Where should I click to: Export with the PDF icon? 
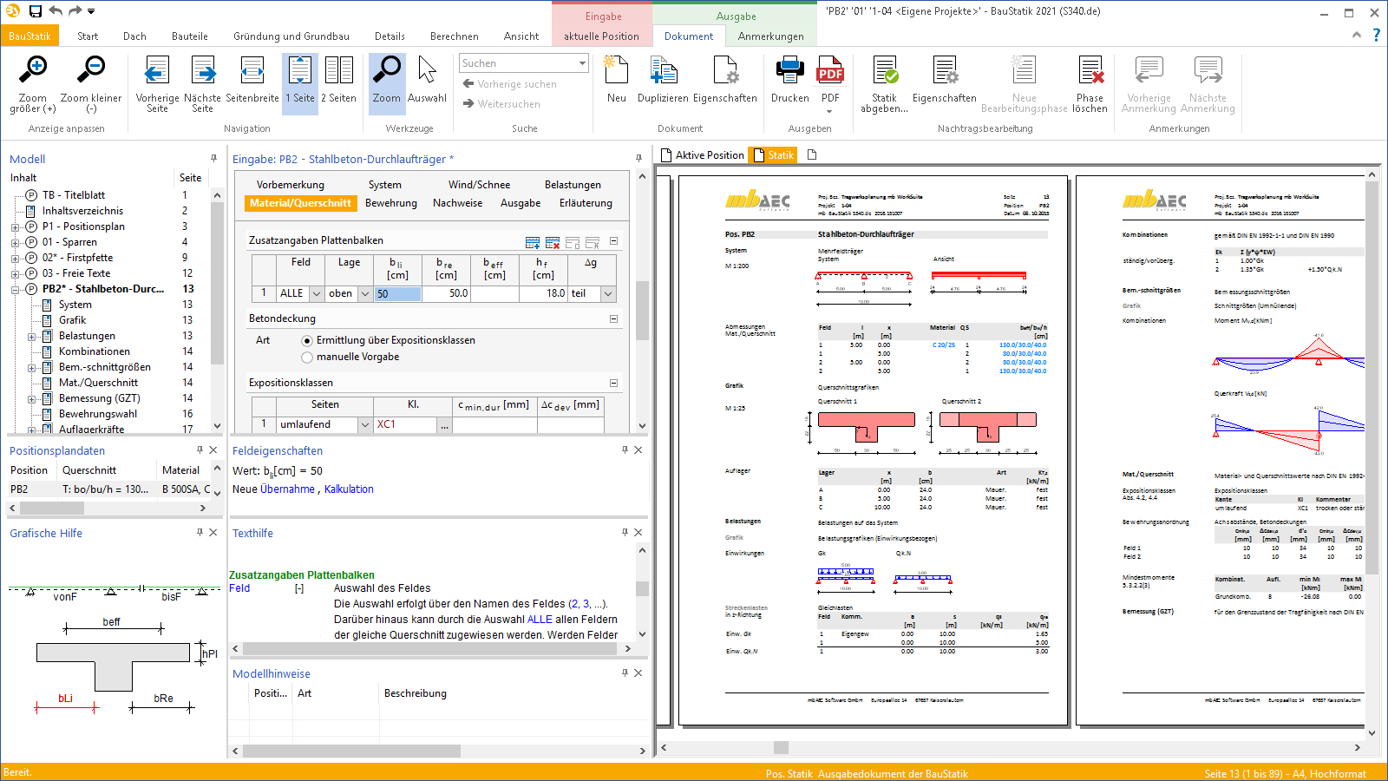(830, 71)
